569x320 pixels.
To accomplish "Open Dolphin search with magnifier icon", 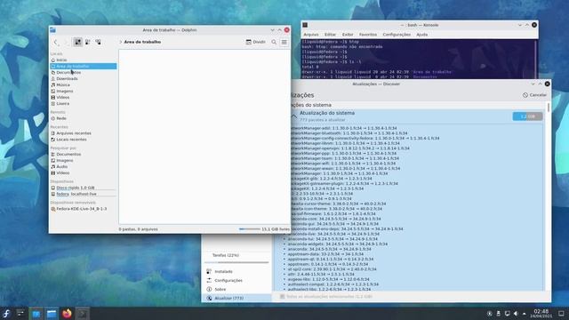I will [274, 42].
